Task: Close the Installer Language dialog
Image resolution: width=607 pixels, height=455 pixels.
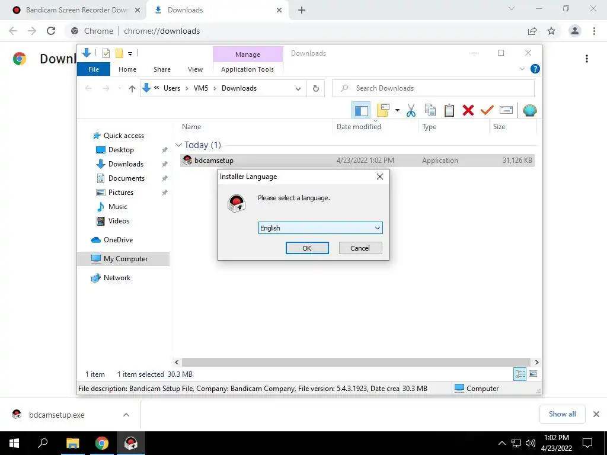Action: point(380,177)
